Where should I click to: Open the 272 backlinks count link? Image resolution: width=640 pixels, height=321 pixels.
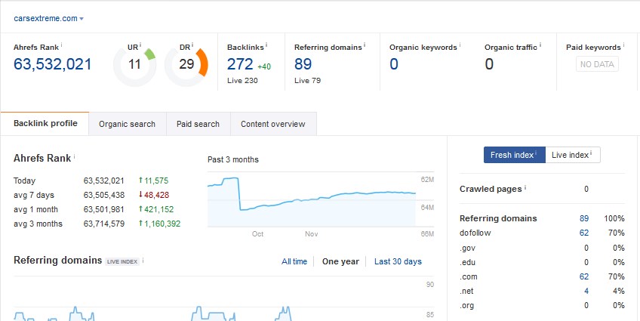pos(241,64)
